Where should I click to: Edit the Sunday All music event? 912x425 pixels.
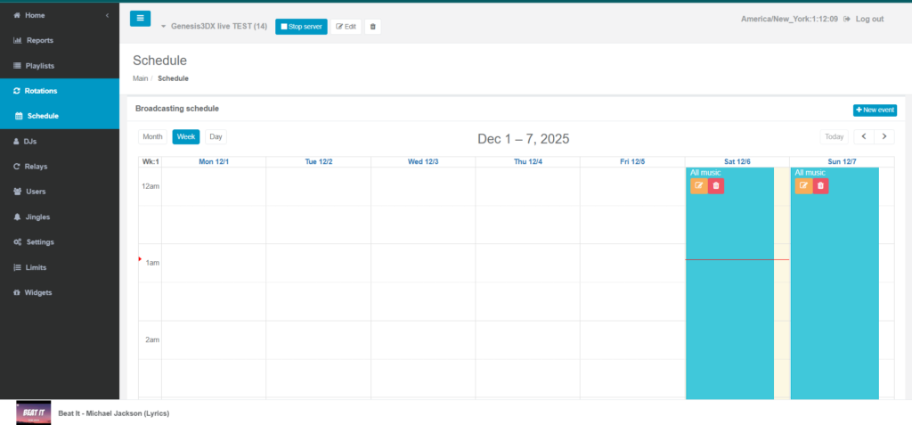tap(803, 185)
